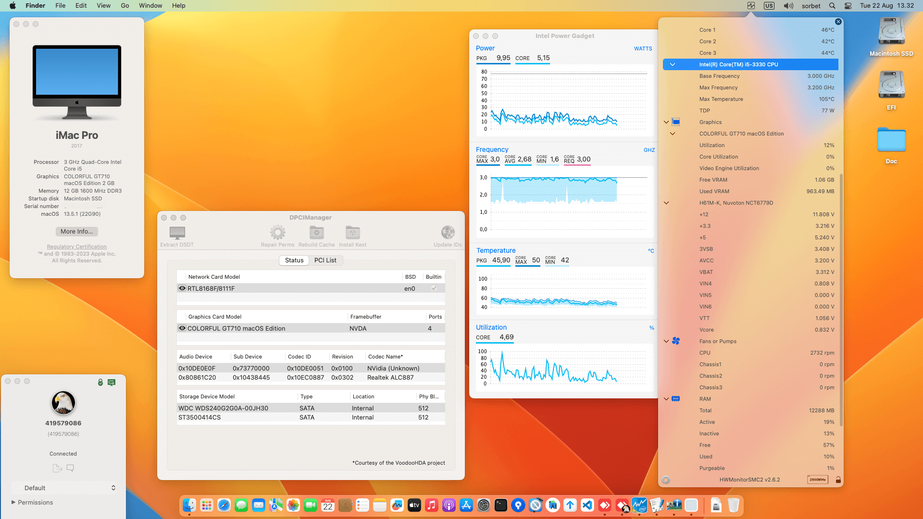This screenshot has height=519, width=923.
Task: Open Music app from the Dock
Action: [x=432, y=505]
